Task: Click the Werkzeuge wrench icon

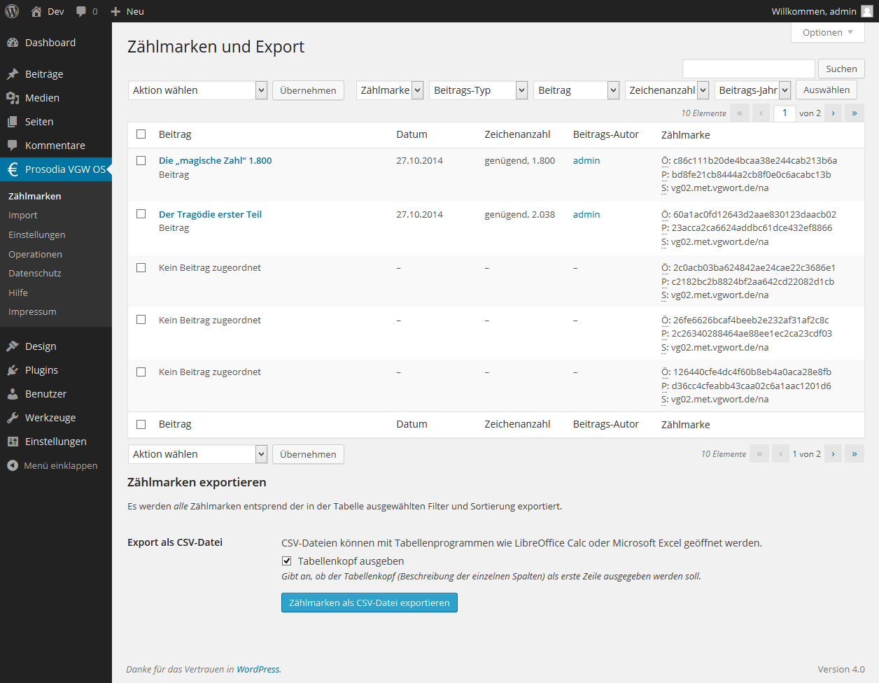Action: [13, 418]
